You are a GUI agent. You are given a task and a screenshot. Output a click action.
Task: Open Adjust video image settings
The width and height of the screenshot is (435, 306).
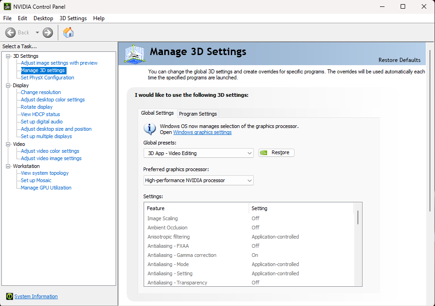[51, 158]
